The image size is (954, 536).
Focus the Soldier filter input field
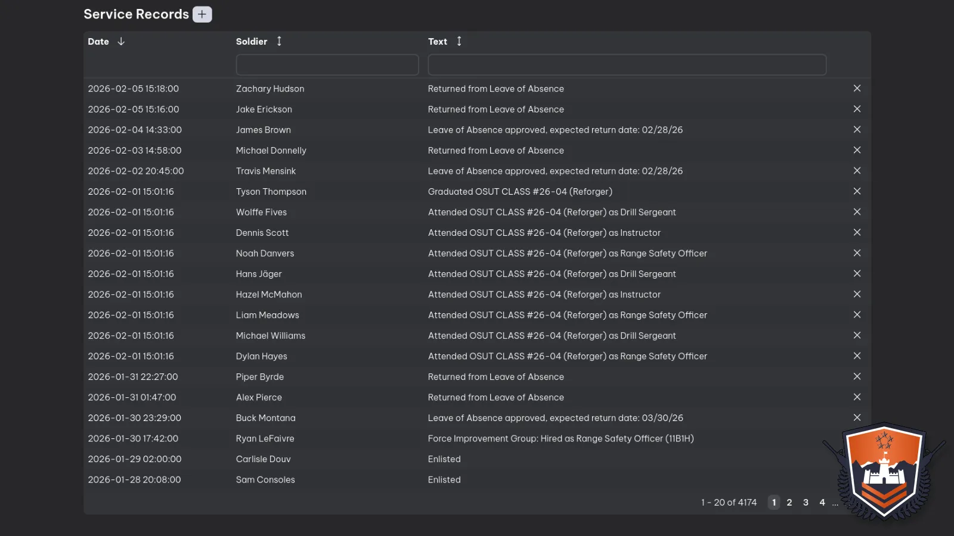327,65
